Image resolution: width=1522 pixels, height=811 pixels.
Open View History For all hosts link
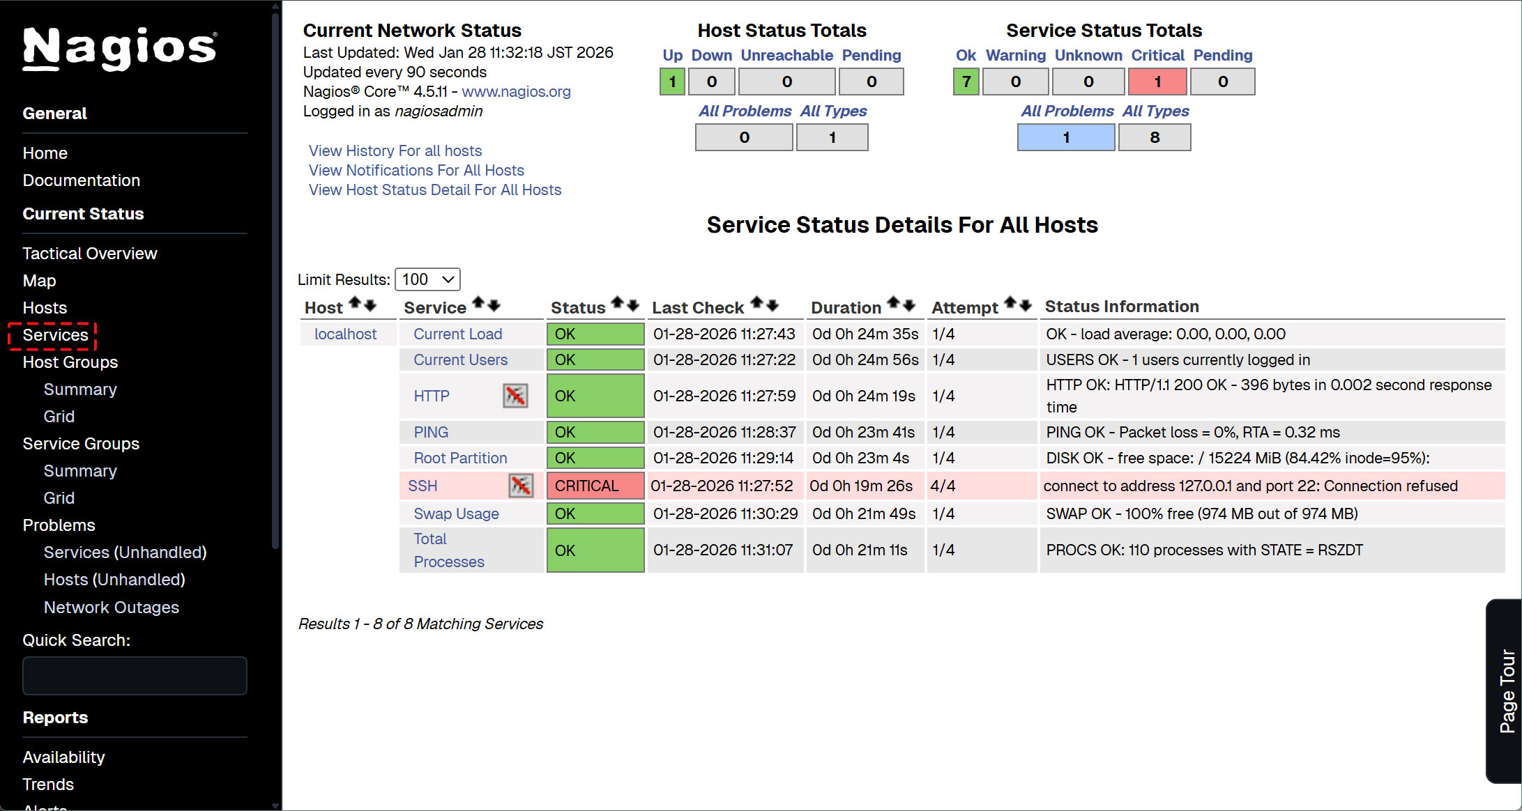point(395,150)
